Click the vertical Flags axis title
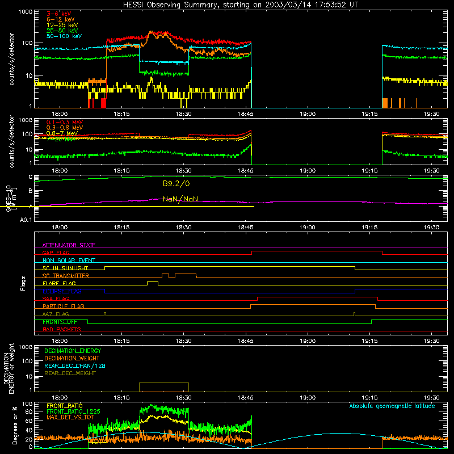The image size is (454, 454). (23, 283)
